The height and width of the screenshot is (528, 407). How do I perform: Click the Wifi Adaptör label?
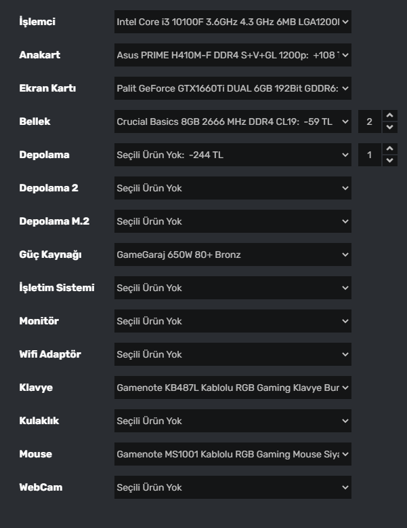point(50,354)
